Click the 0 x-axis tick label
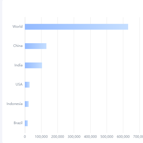The height and width of the screenshot is (143, 143). (25, 137)
